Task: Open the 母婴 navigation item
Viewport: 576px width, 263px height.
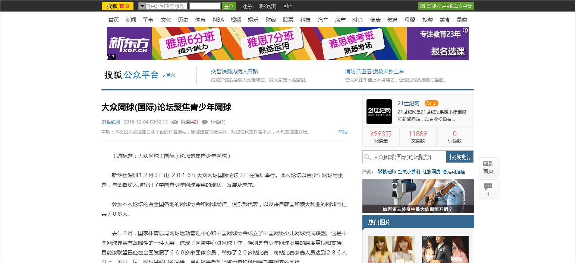Action: [x=410, y=20]
